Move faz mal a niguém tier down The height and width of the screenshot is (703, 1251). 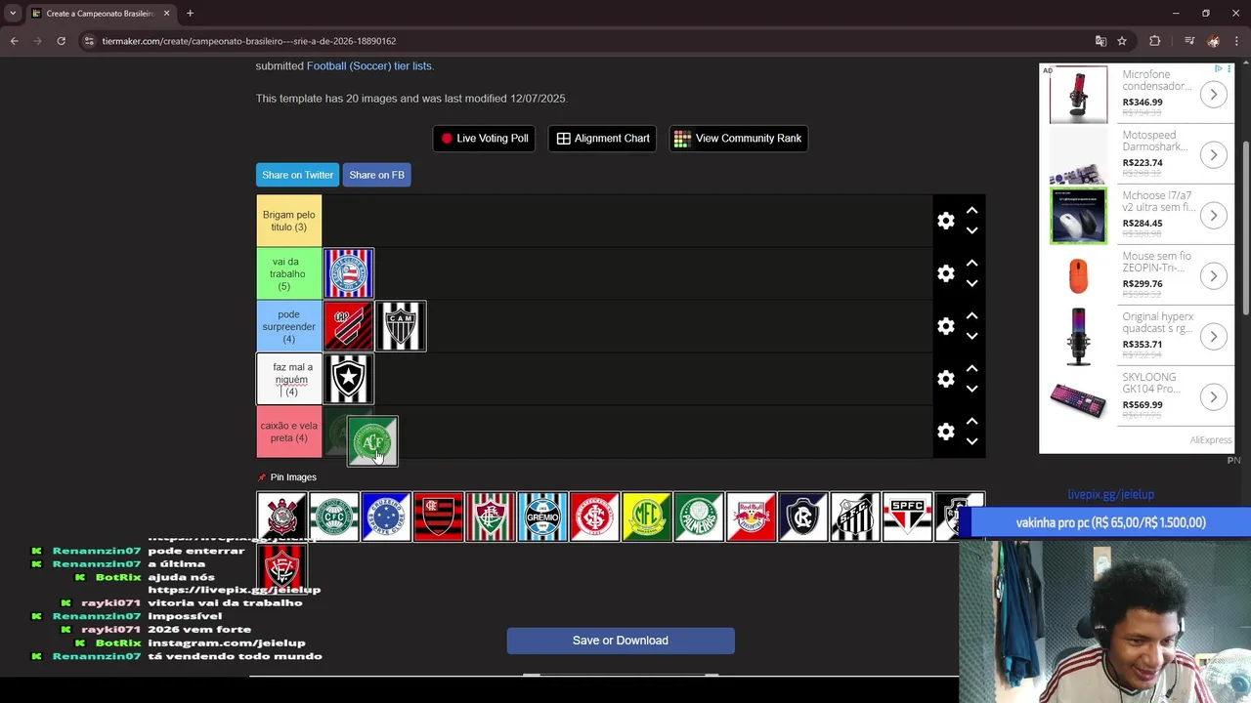tap(971, 390)
